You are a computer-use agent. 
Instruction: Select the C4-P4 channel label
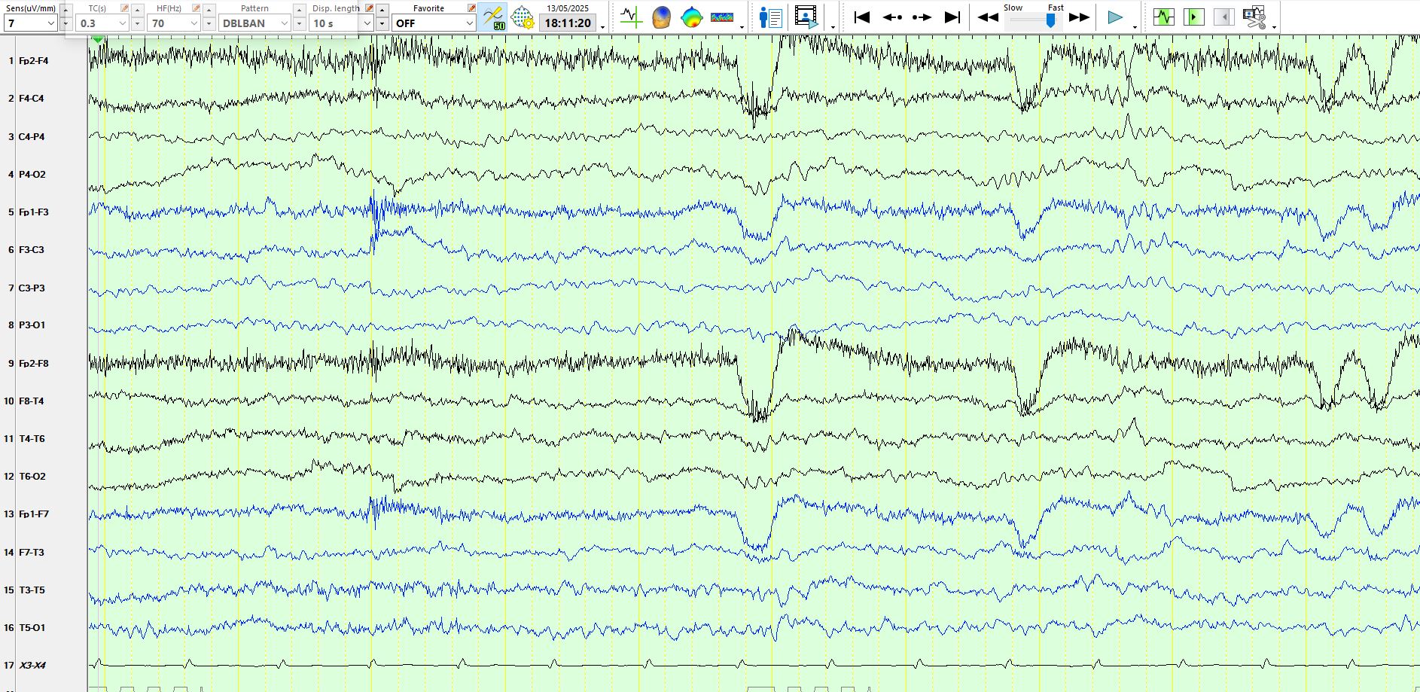[32, 137]
